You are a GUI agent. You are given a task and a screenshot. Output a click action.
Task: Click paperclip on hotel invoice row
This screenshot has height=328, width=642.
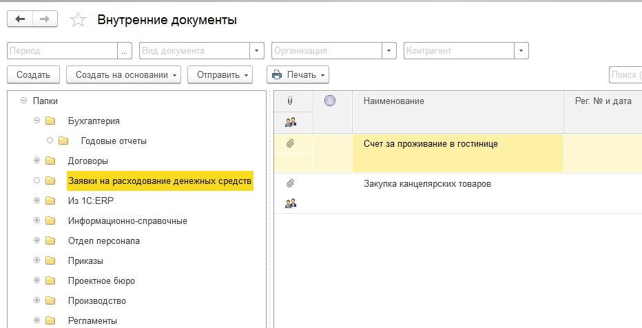pyautogui.click(x=290, y=144)
